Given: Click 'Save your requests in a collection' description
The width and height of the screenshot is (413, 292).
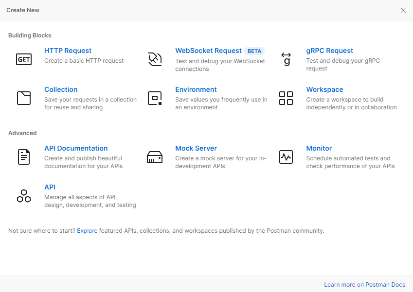Looking at the screenshot, I should (90, 103).
